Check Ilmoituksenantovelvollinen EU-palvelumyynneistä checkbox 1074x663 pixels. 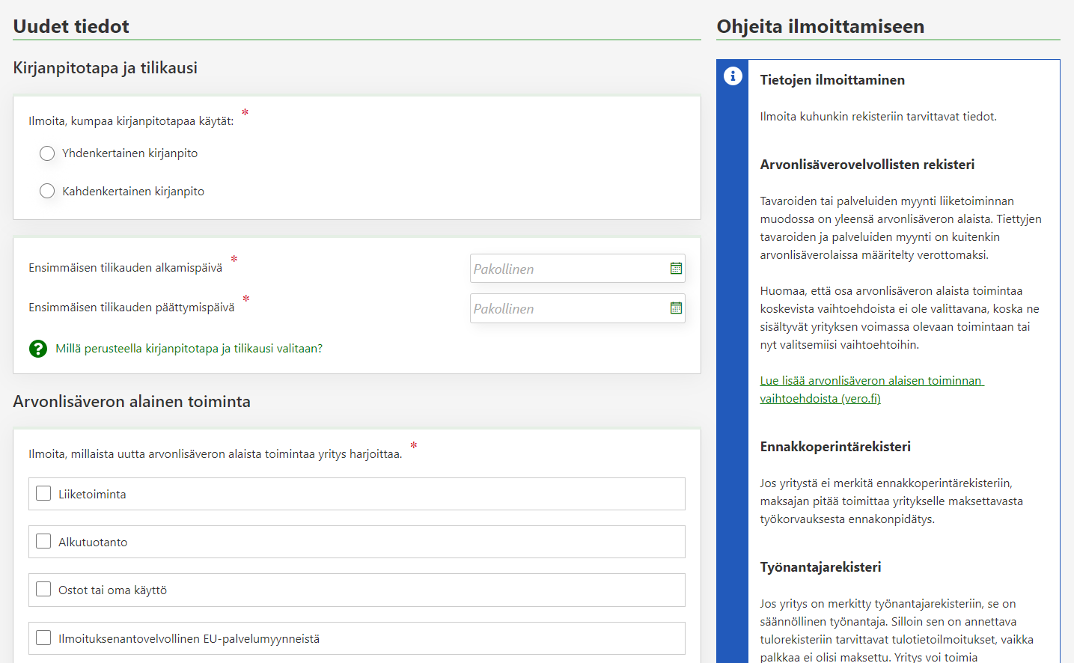[x=43, y=638]
